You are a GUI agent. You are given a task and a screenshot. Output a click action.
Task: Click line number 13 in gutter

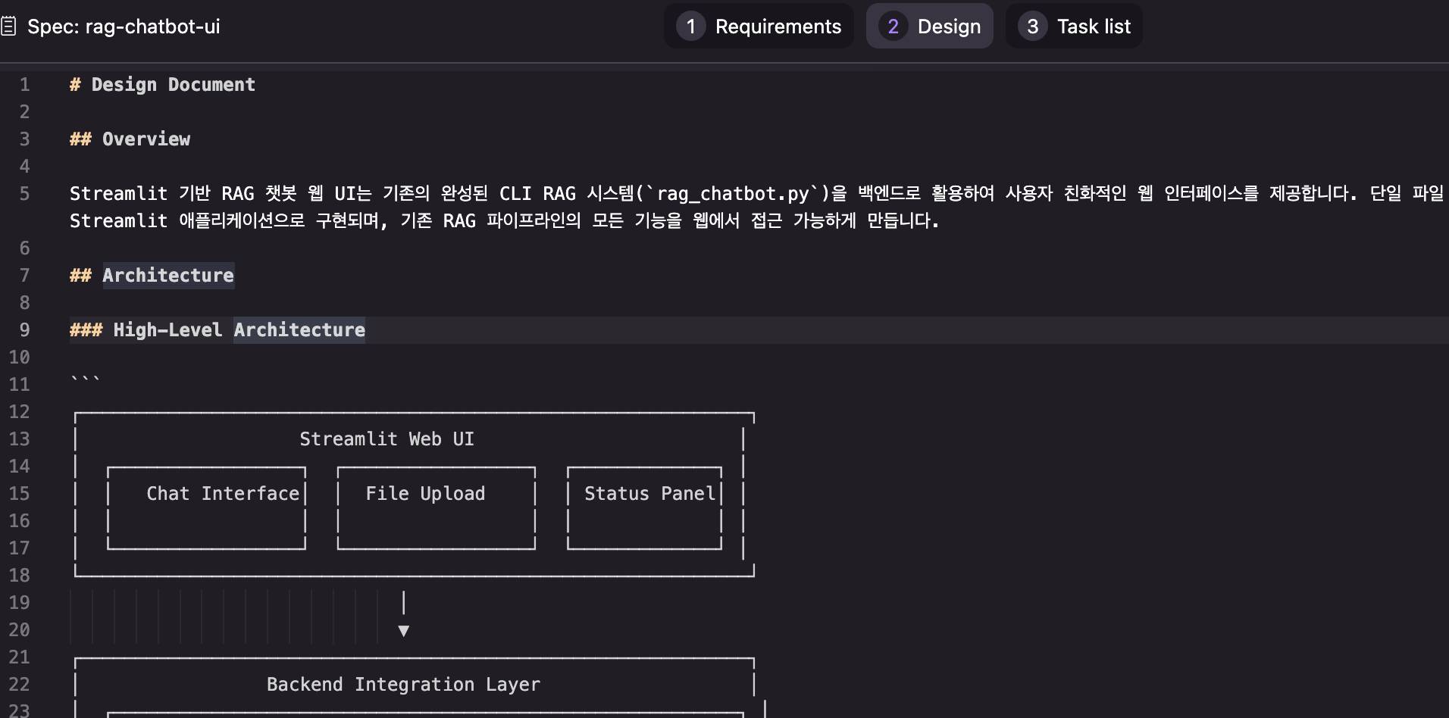(20, 439)
